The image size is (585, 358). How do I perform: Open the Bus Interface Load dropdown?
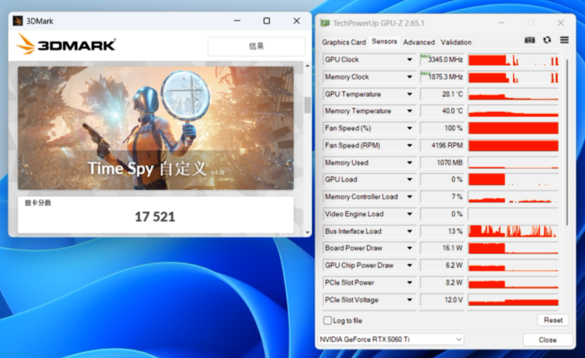pos(409,231)
